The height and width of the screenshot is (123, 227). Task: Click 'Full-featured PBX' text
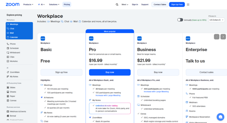coord(200,97)
